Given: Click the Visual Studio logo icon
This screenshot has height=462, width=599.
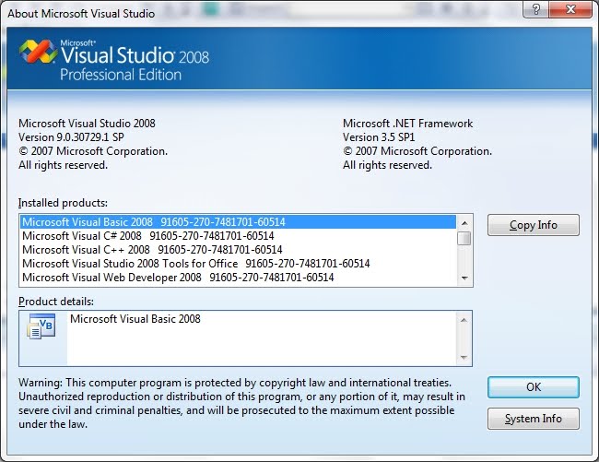Looking at the screenshot, I should point(38,52).
